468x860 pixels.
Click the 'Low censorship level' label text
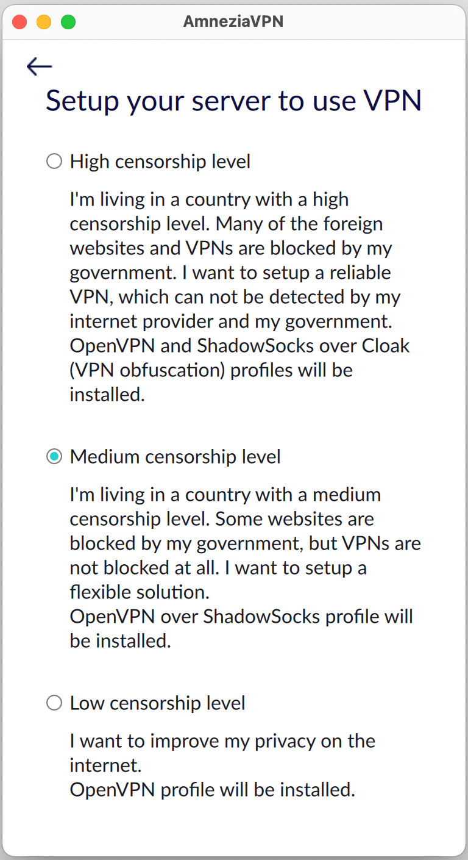tap(157, 703)
